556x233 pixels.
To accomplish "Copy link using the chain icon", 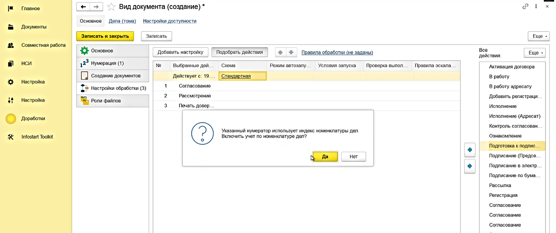I will pos(525,6).
